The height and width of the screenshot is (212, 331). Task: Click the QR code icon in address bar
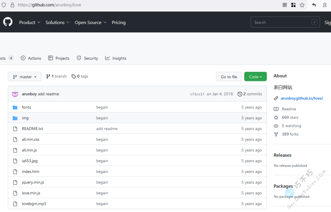pos(285,5)
